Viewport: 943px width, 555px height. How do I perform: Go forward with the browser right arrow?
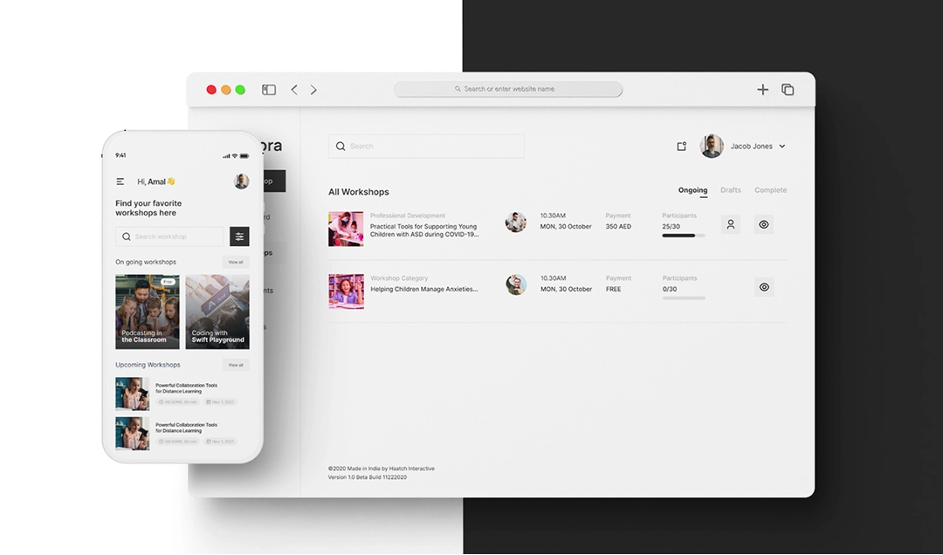point(313,90)
